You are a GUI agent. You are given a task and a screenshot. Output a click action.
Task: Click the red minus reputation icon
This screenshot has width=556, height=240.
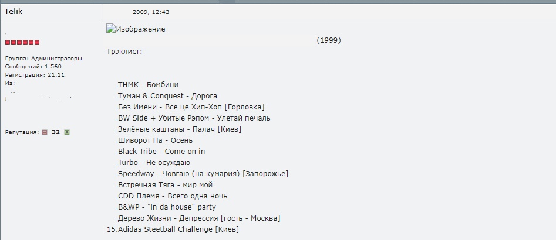coord(44,132)
